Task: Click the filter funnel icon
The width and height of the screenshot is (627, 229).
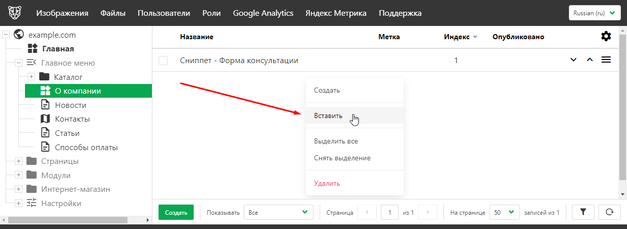Action: coord(583,212)
